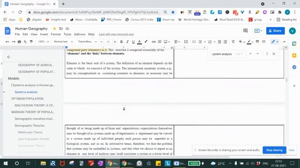Jump to Systems analysis outline heading

(x=26, y=92)
